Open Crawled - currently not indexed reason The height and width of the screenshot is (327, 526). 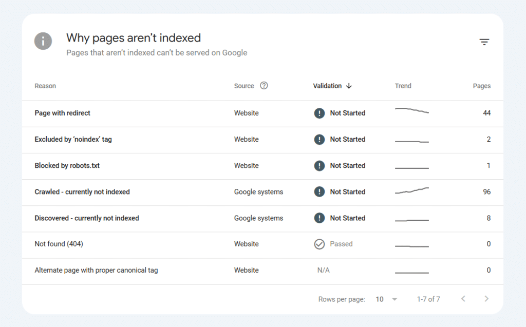pos(82,192)
